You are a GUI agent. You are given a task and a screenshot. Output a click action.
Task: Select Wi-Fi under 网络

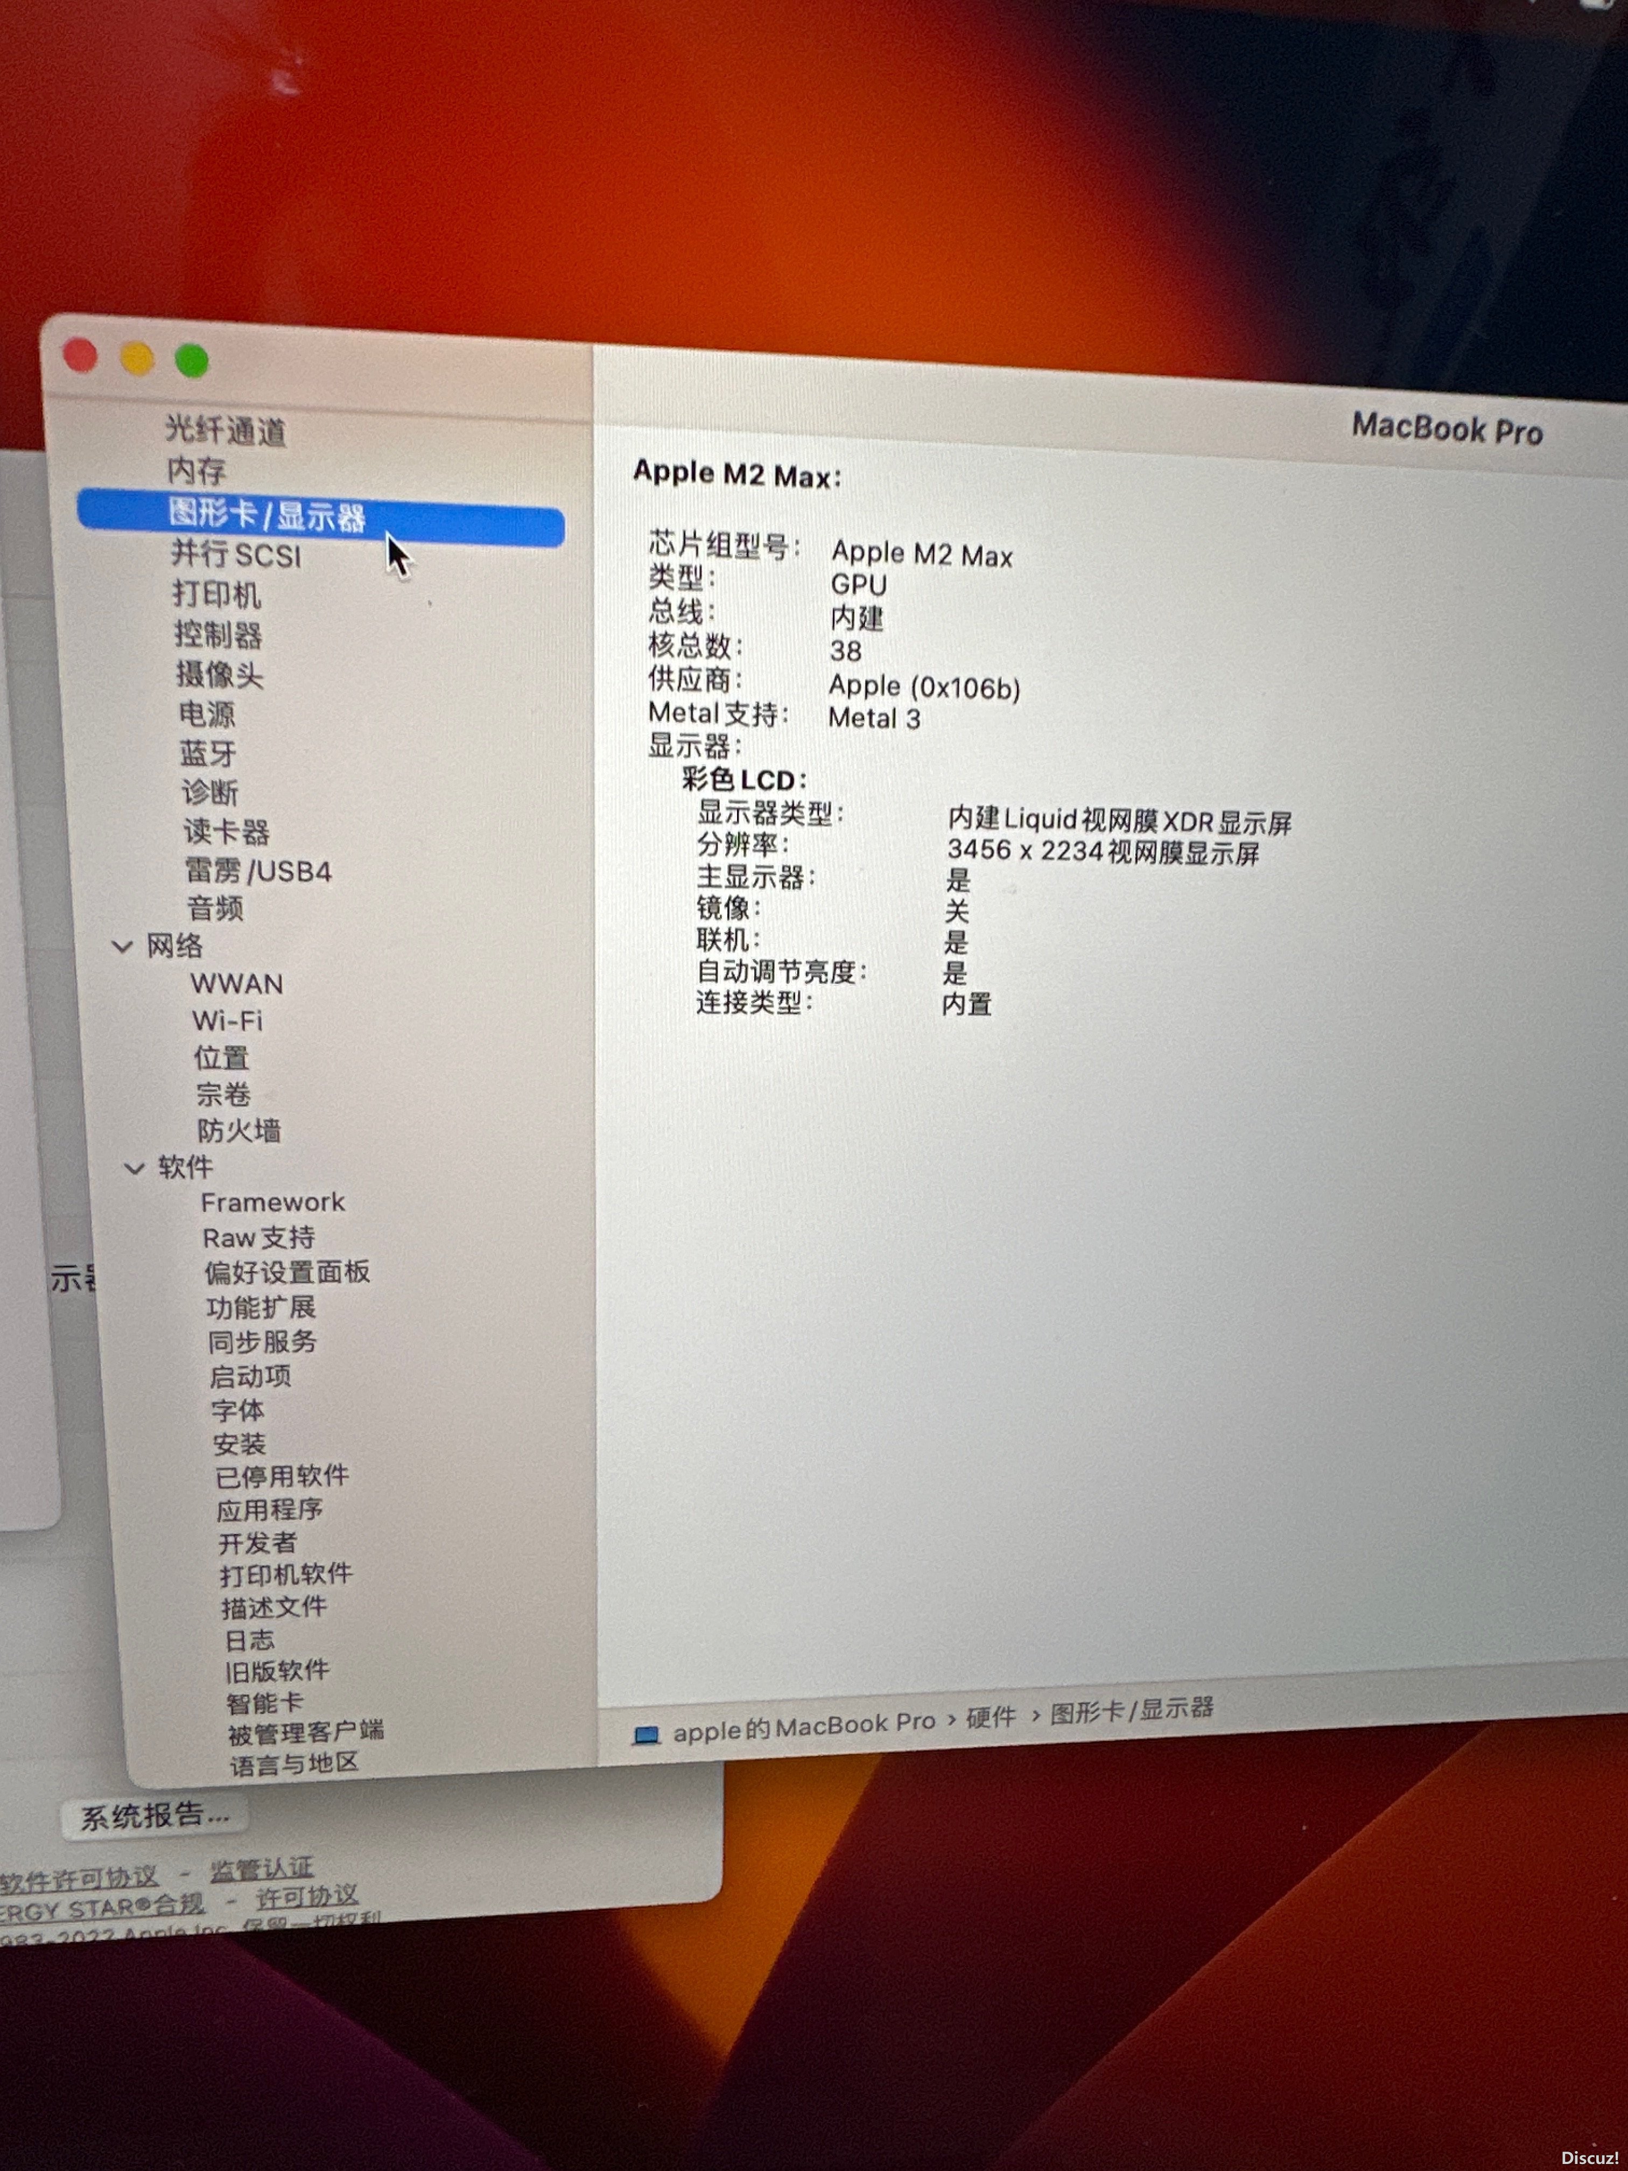click(x=228, y=1021)
